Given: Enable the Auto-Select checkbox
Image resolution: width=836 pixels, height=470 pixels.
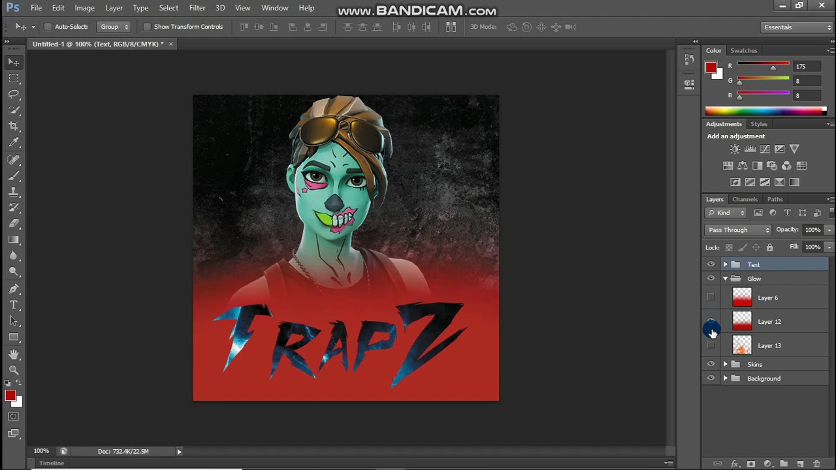Looking at the screenshot, I should click(x=48, y=27).
